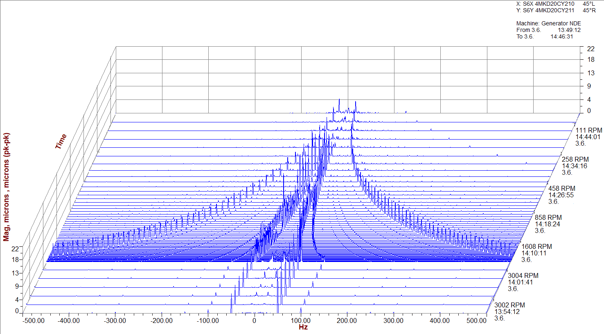The width and height of the screenshot is (604, 334).
Task: Click the 14:34:16 timestamp
Action: coord(575,166)
